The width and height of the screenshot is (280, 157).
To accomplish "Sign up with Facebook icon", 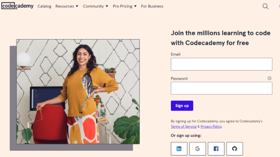I will click(216, 149).
